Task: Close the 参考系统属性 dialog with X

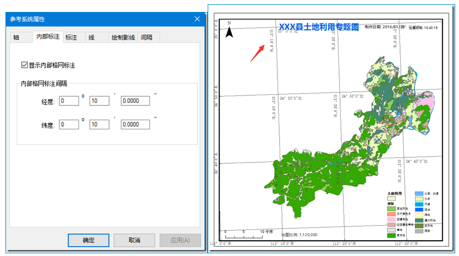Action: [197, 19]
